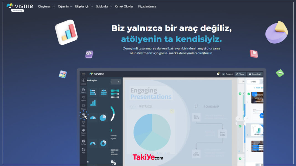The image size is (296, 166).
Task: Expand the Ekipler İçin dropdown menu
Action: tap(84, 6)
